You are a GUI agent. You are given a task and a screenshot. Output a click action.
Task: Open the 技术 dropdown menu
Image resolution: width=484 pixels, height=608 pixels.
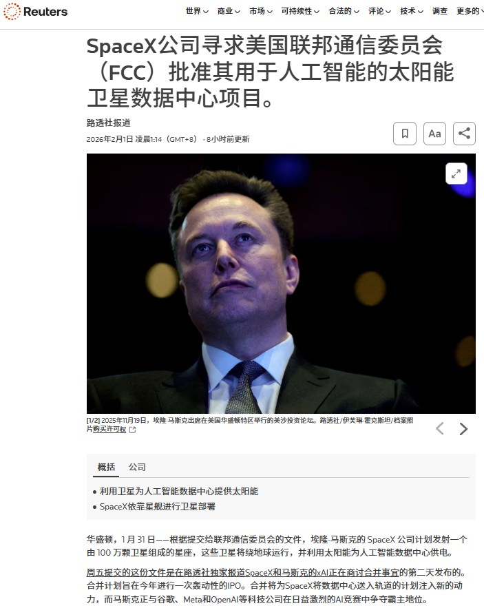click(x=412, y=11)
